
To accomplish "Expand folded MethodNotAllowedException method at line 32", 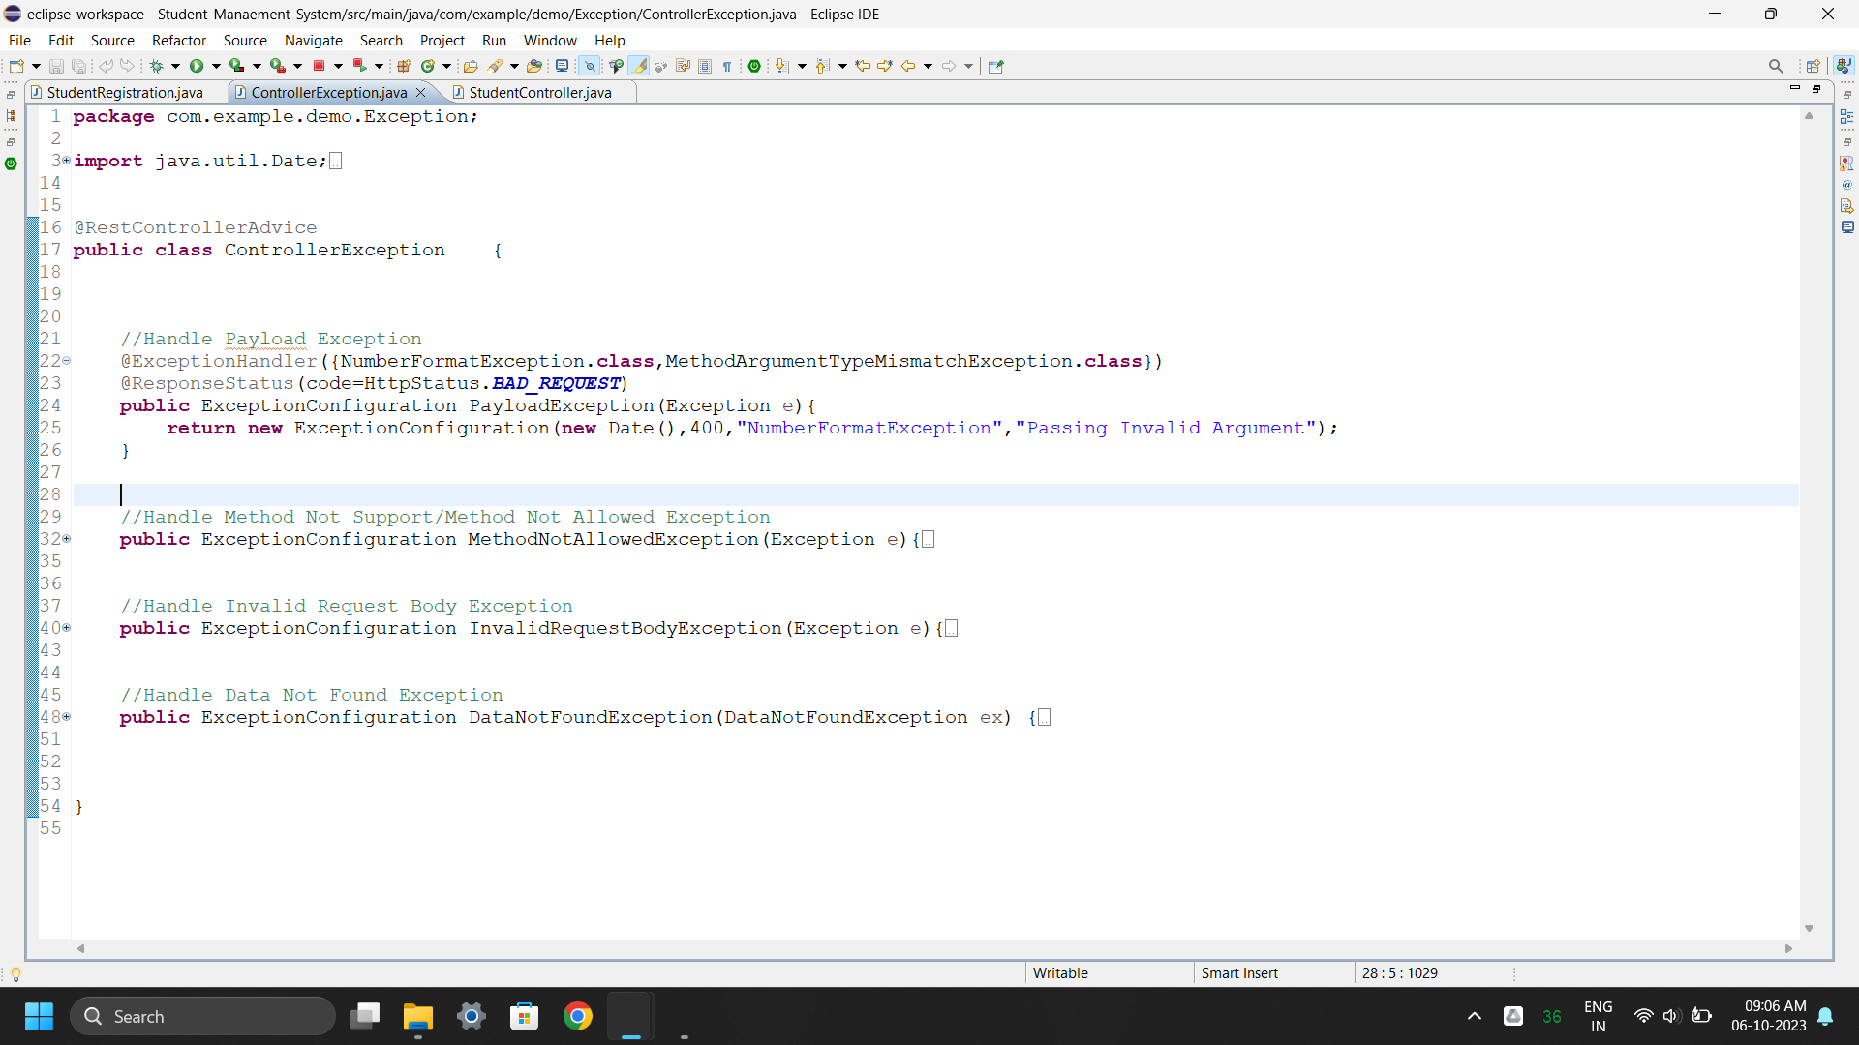I will click(x=67, y=539).
